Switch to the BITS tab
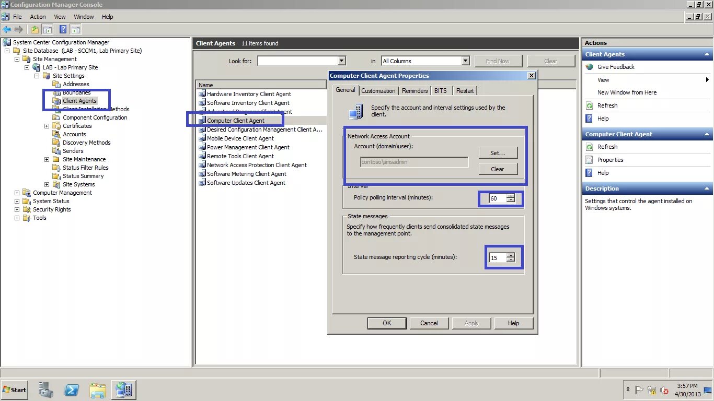The image size is (714, 401). [441, 91]
